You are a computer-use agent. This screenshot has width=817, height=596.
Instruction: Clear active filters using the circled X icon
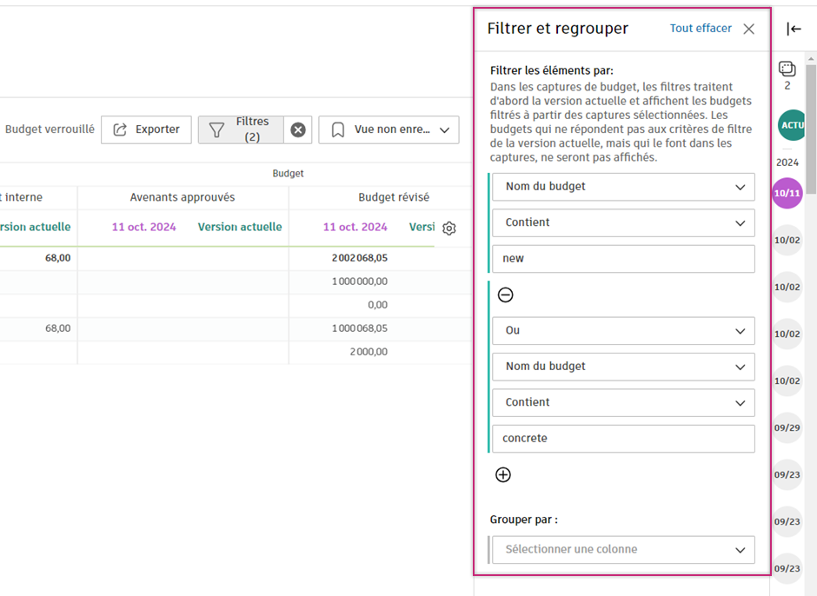coord(298,129)
